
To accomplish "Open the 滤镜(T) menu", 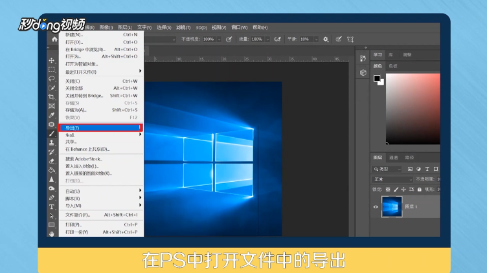I will click(183, 27).
